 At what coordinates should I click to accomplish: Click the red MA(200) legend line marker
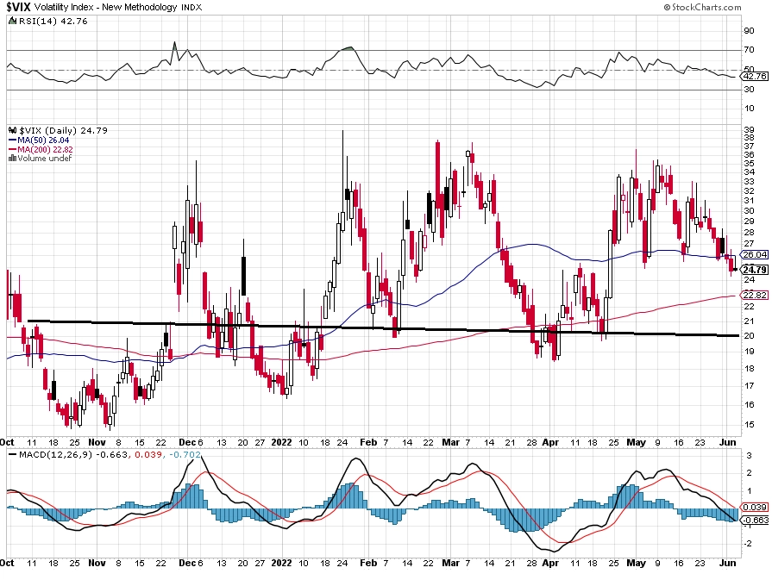click(x=13, y=150)
